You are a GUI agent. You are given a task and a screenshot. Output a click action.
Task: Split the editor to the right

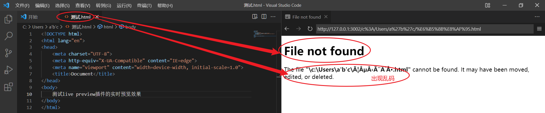[x=264, y=17]
